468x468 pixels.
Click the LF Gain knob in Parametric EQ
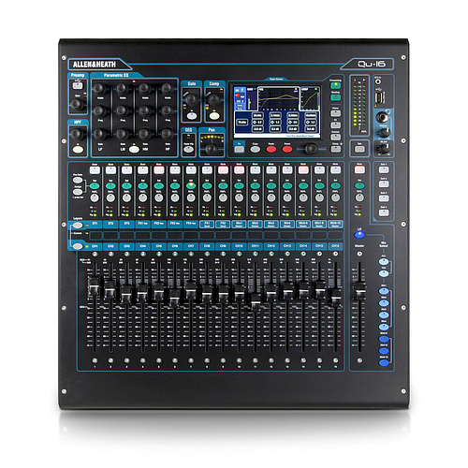(99, 134)
